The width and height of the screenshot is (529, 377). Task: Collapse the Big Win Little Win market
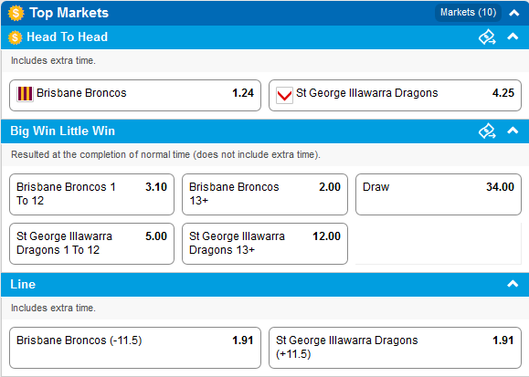513,131
